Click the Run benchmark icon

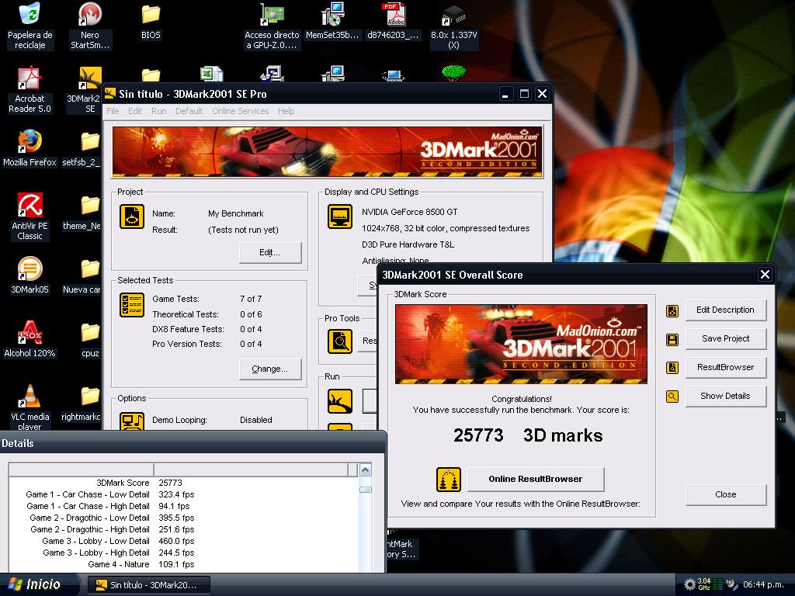pos(340,401)
